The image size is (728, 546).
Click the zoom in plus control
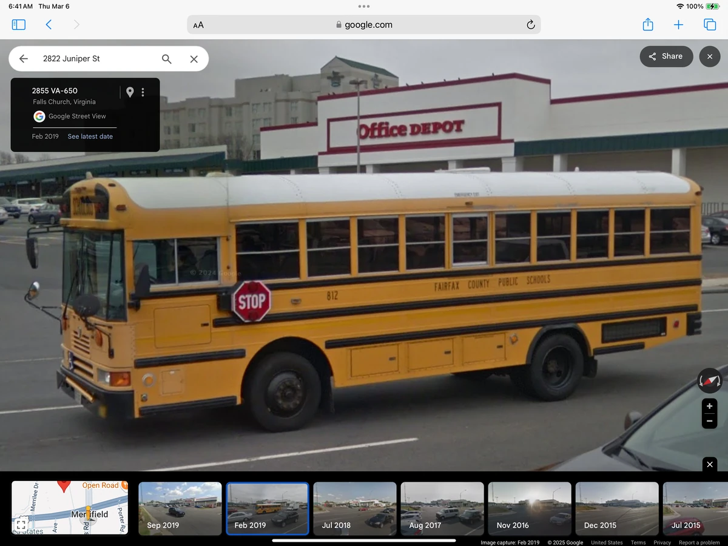click(709, 406)
